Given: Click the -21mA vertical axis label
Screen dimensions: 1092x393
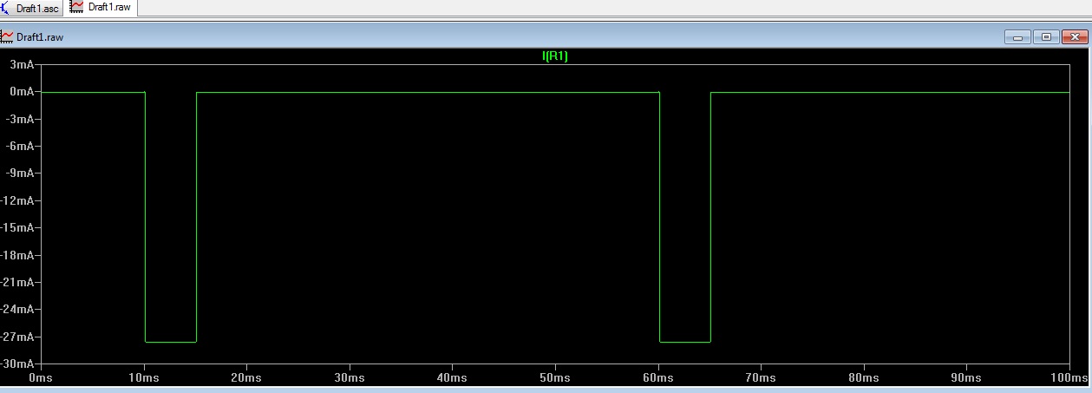Looking at the screenshot, I should tap(17, 282).
